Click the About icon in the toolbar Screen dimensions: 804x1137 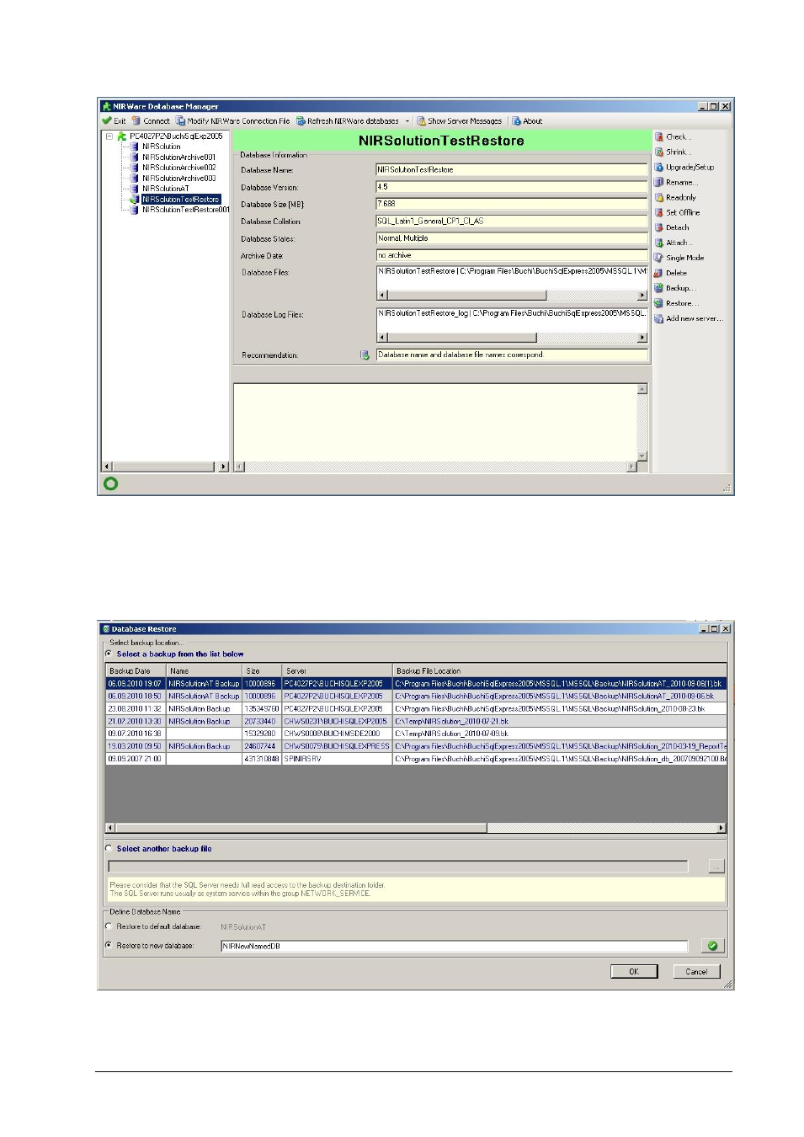(517, 121)
